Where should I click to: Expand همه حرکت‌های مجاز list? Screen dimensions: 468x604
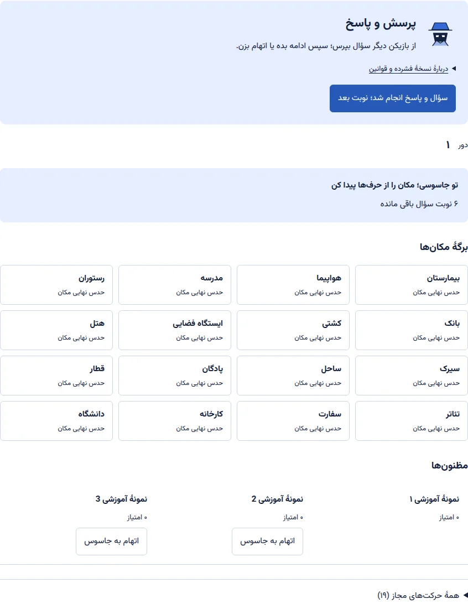[423, 595]
